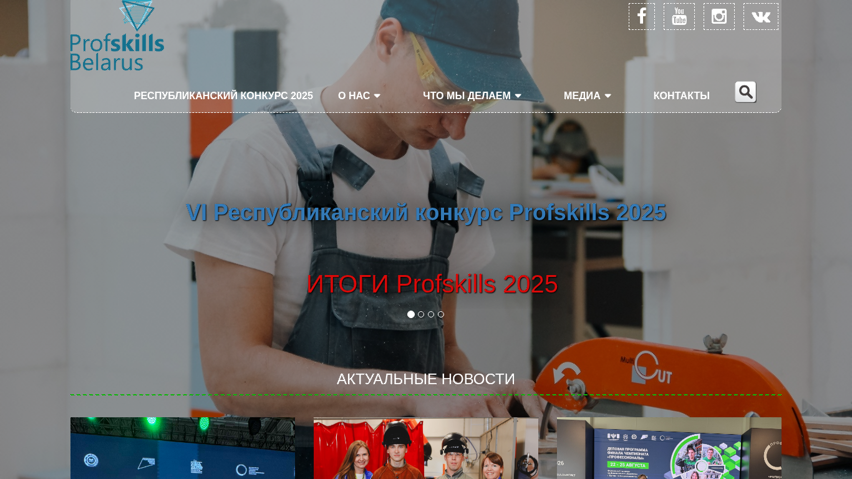Open the КОНТАКТЫ menu item
The image size is (852, 479).
tap(682, 96)
